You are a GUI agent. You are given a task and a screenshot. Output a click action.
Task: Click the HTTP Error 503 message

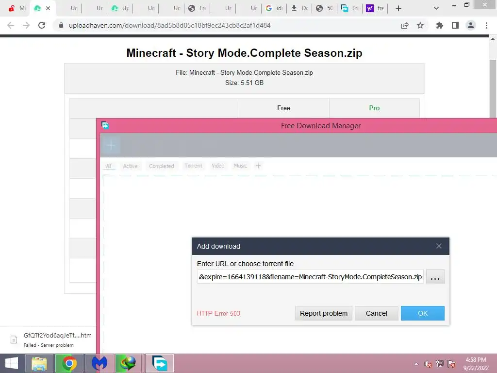(x=218, y=313)
